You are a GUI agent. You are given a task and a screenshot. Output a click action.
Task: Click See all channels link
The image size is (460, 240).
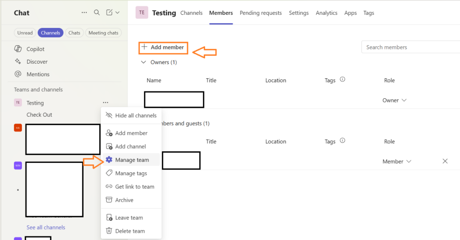(46, 227)
